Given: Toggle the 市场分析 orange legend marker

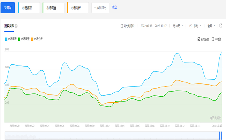Looking at the screenshot, I should (x=32, y=39).
